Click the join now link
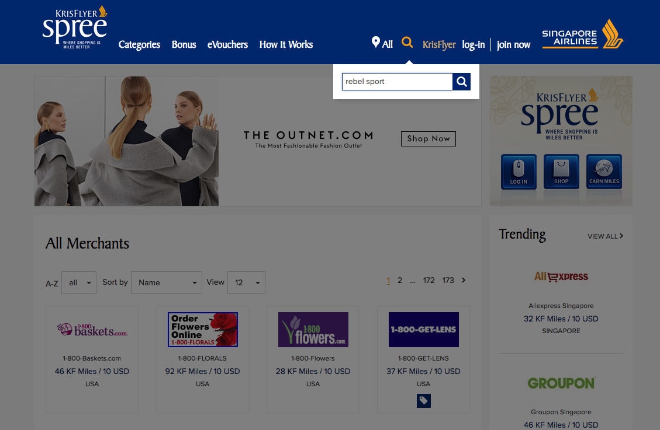Image resolution: width=660 pixels, height=430 pixels. click(513, 44)
